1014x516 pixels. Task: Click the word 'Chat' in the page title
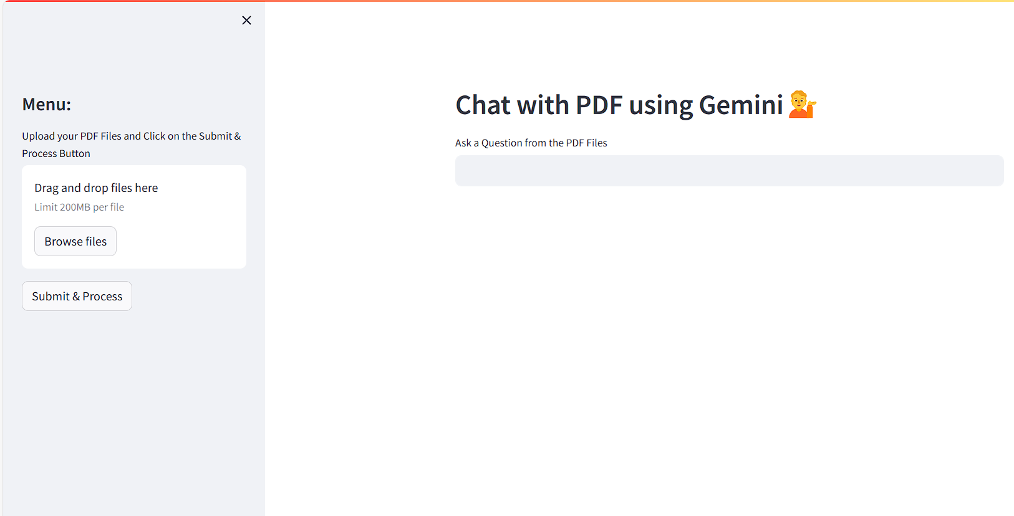pyautogui.click(x=483, y=105)
